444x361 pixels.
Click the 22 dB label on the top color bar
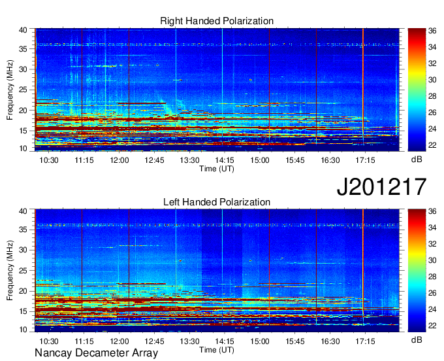(x=432, y=145)
